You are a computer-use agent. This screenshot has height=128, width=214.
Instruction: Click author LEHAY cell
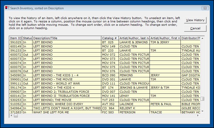[x=134, y=96]
